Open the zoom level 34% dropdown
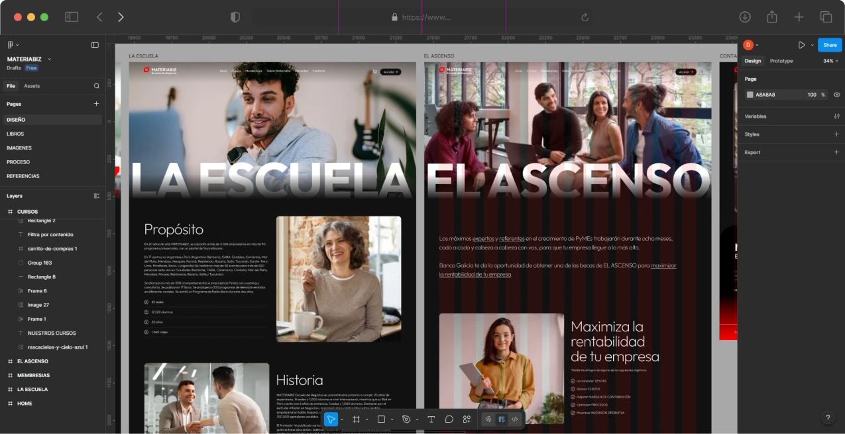The image size is (845, 434). pyautogui.click(x=830, y=61)
